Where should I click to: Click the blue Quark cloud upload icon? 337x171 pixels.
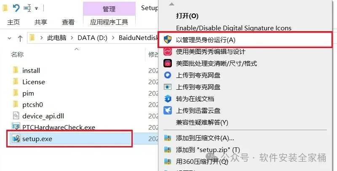pos(168,75)
